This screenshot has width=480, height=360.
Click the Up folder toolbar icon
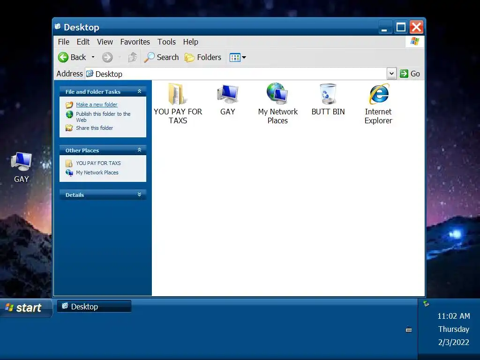pos(133,57)
